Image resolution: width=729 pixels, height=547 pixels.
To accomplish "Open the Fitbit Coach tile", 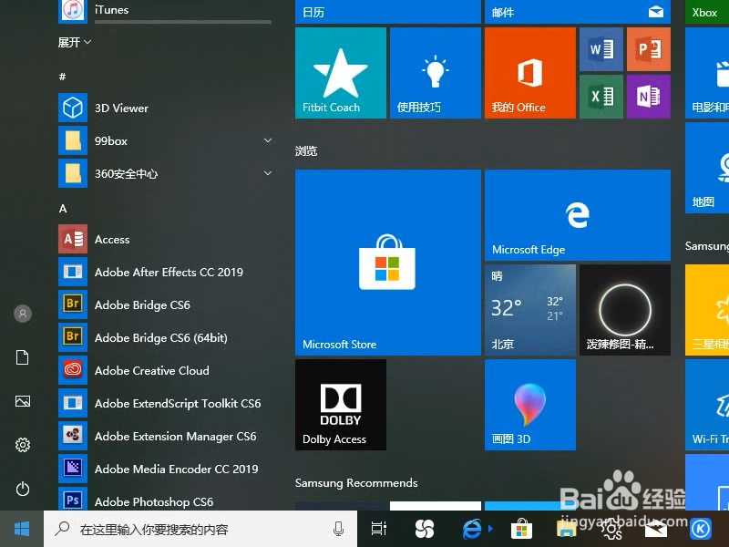I will (340, 73).
